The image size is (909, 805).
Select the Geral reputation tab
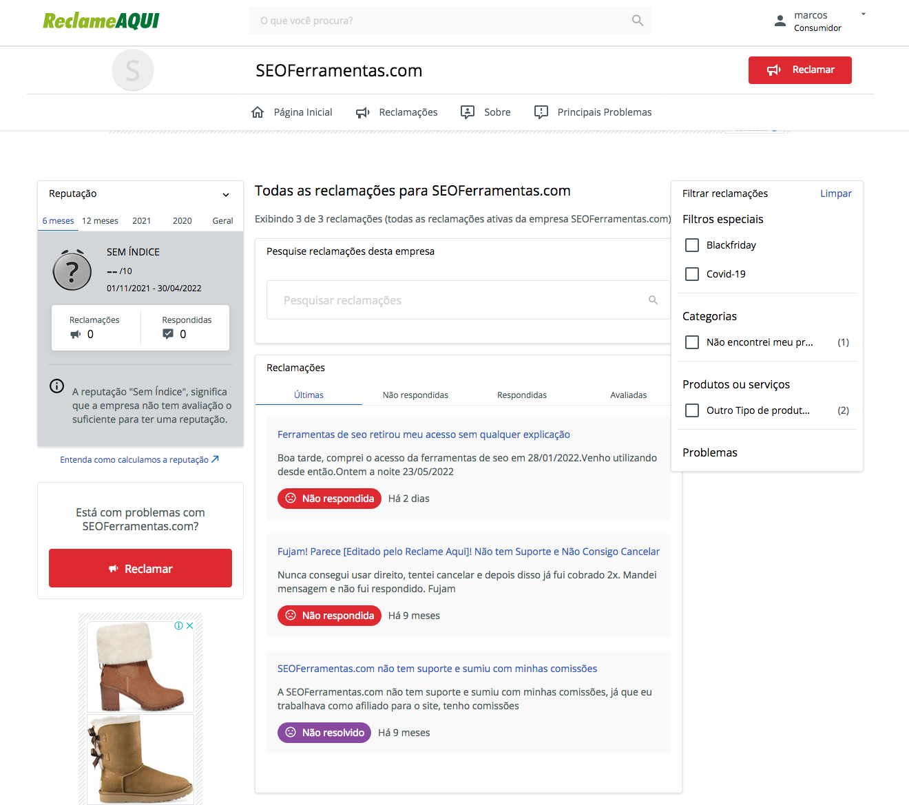(222, 221)
